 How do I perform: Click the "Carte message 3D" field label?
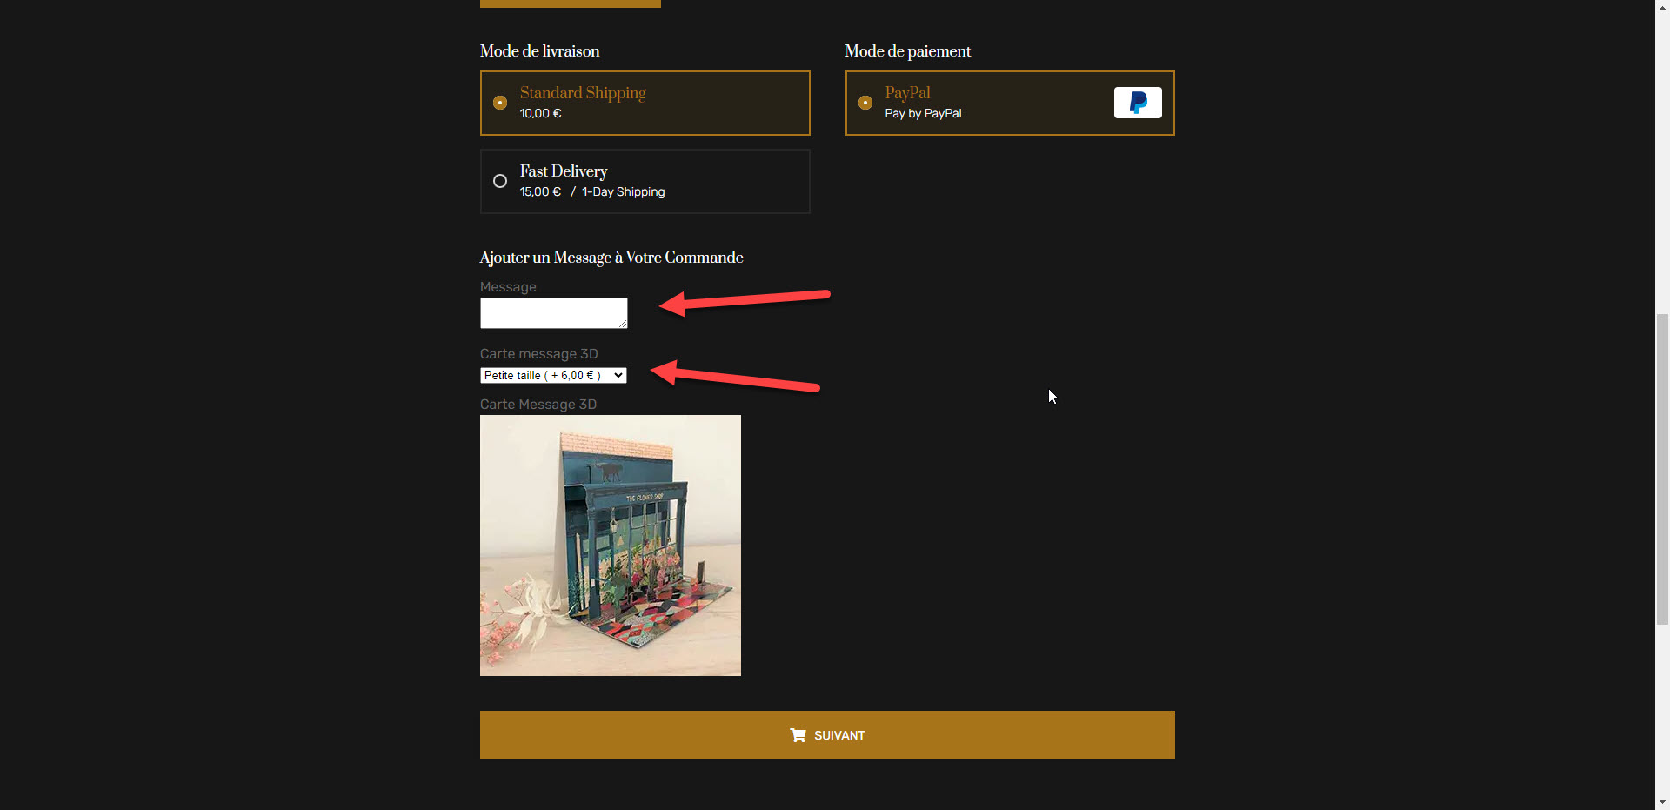[x=538, y=354]
